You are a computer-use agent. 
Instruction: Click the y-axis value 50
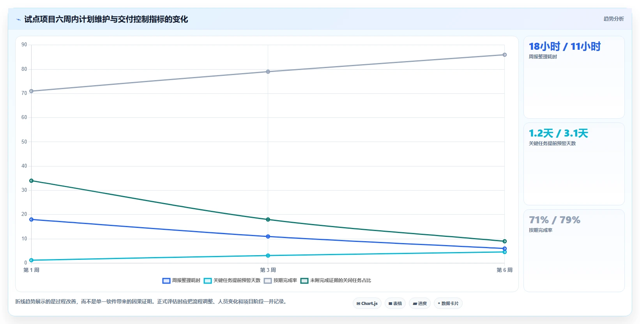pyautogui.click(x=24, y=142)
